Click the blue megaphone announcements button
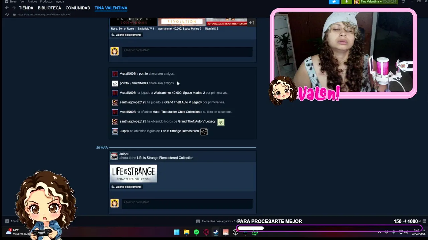This screenshot has width=428, height=240. [334, 2]
